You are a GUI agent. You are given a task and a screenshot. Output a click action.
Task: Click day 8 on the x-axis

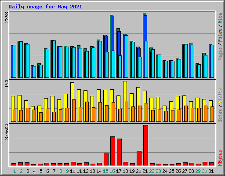point(61,171)
